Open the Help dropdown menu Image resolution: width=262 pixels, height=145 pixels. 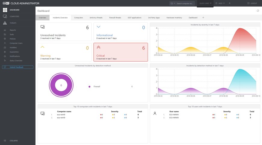220,3
